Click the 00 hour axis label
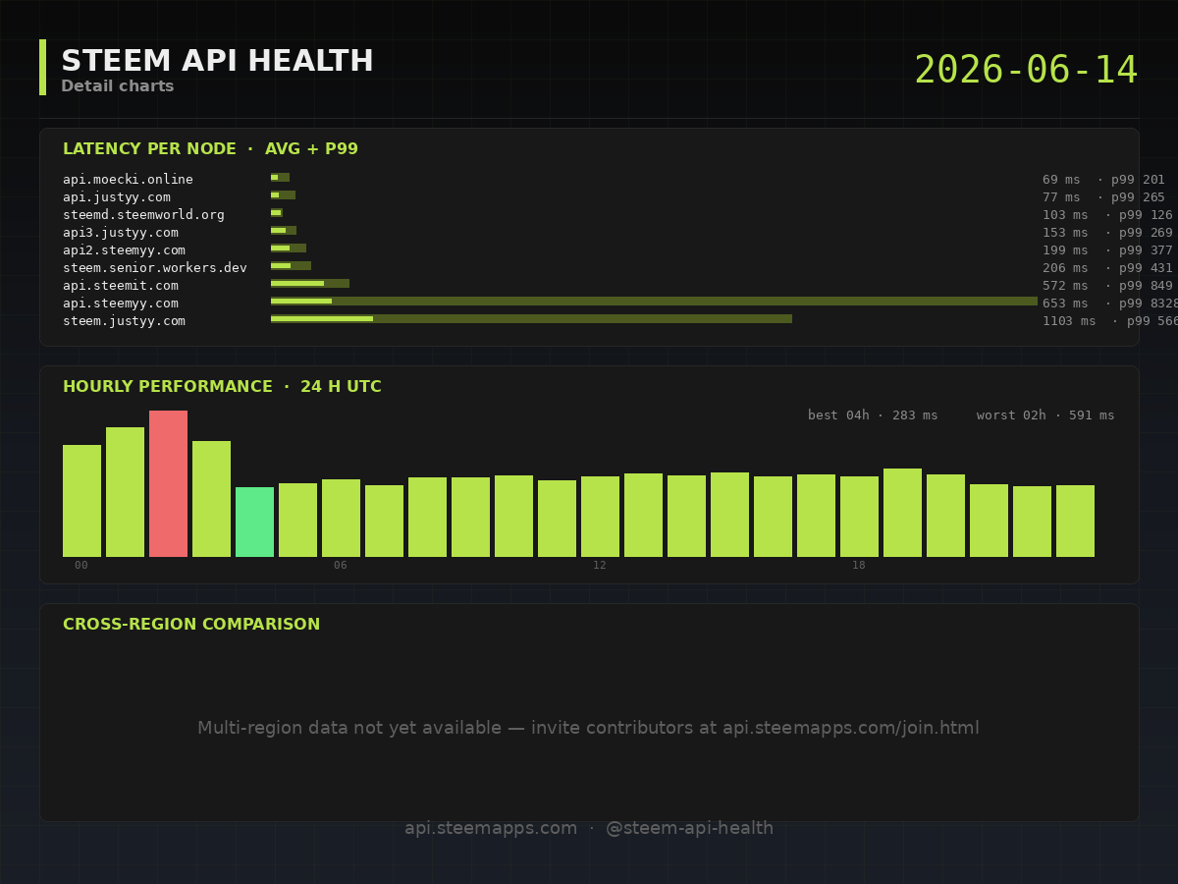Image resolution: width=1178 pixels, height=884 pixels. coord(81,566)
